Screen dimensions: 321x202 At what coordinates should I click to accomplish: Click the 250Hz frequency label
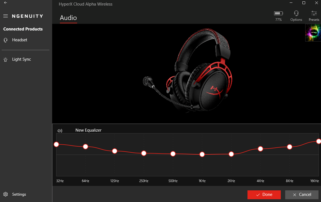pyautogui.click(x=144, y=181)
